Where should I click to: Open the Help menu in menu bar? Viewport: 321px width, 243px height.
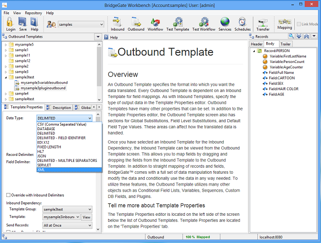pyautogui.click(x=50, y=13)
